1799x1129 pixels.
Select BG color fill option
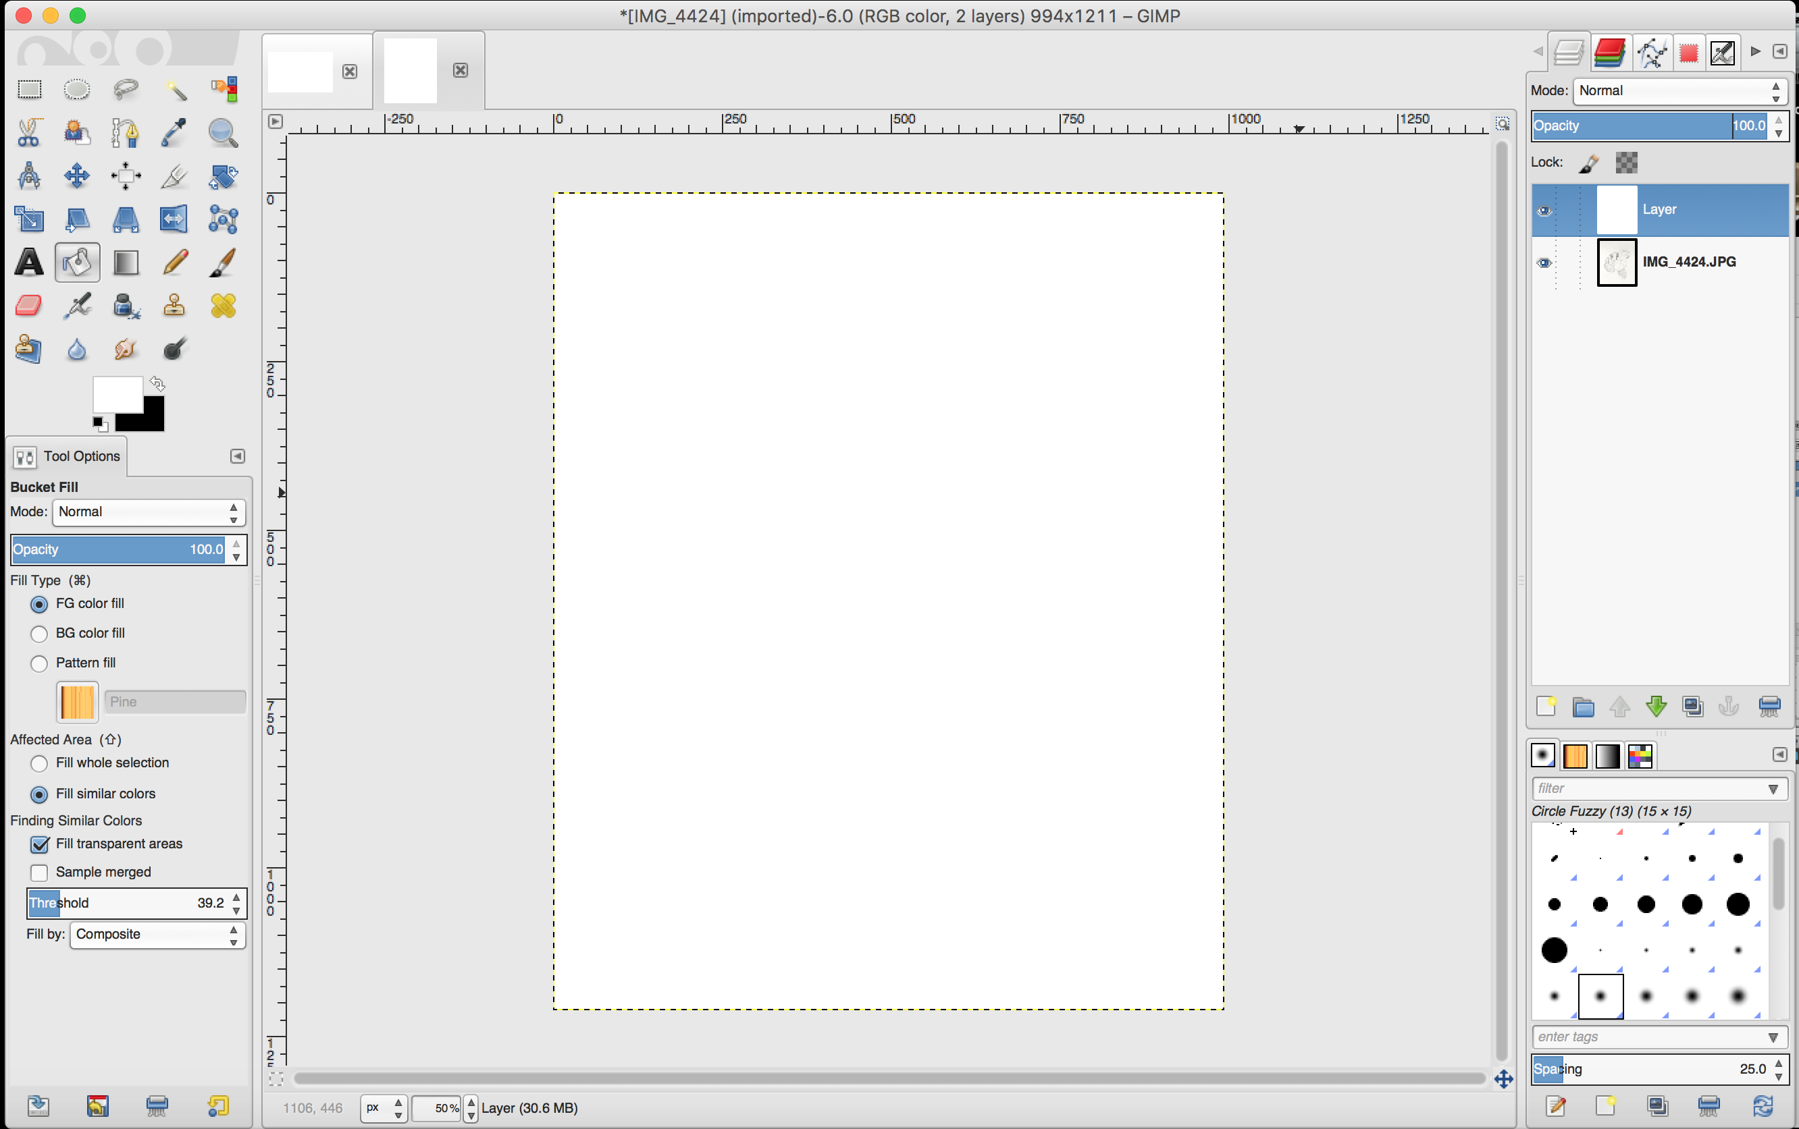(39, 633)
